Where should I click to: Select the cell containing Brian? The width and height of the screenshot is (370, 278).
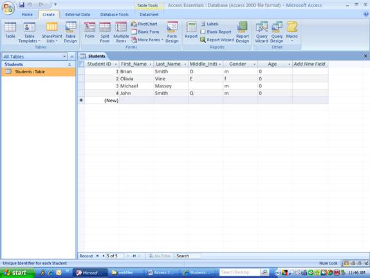point(136,71)
